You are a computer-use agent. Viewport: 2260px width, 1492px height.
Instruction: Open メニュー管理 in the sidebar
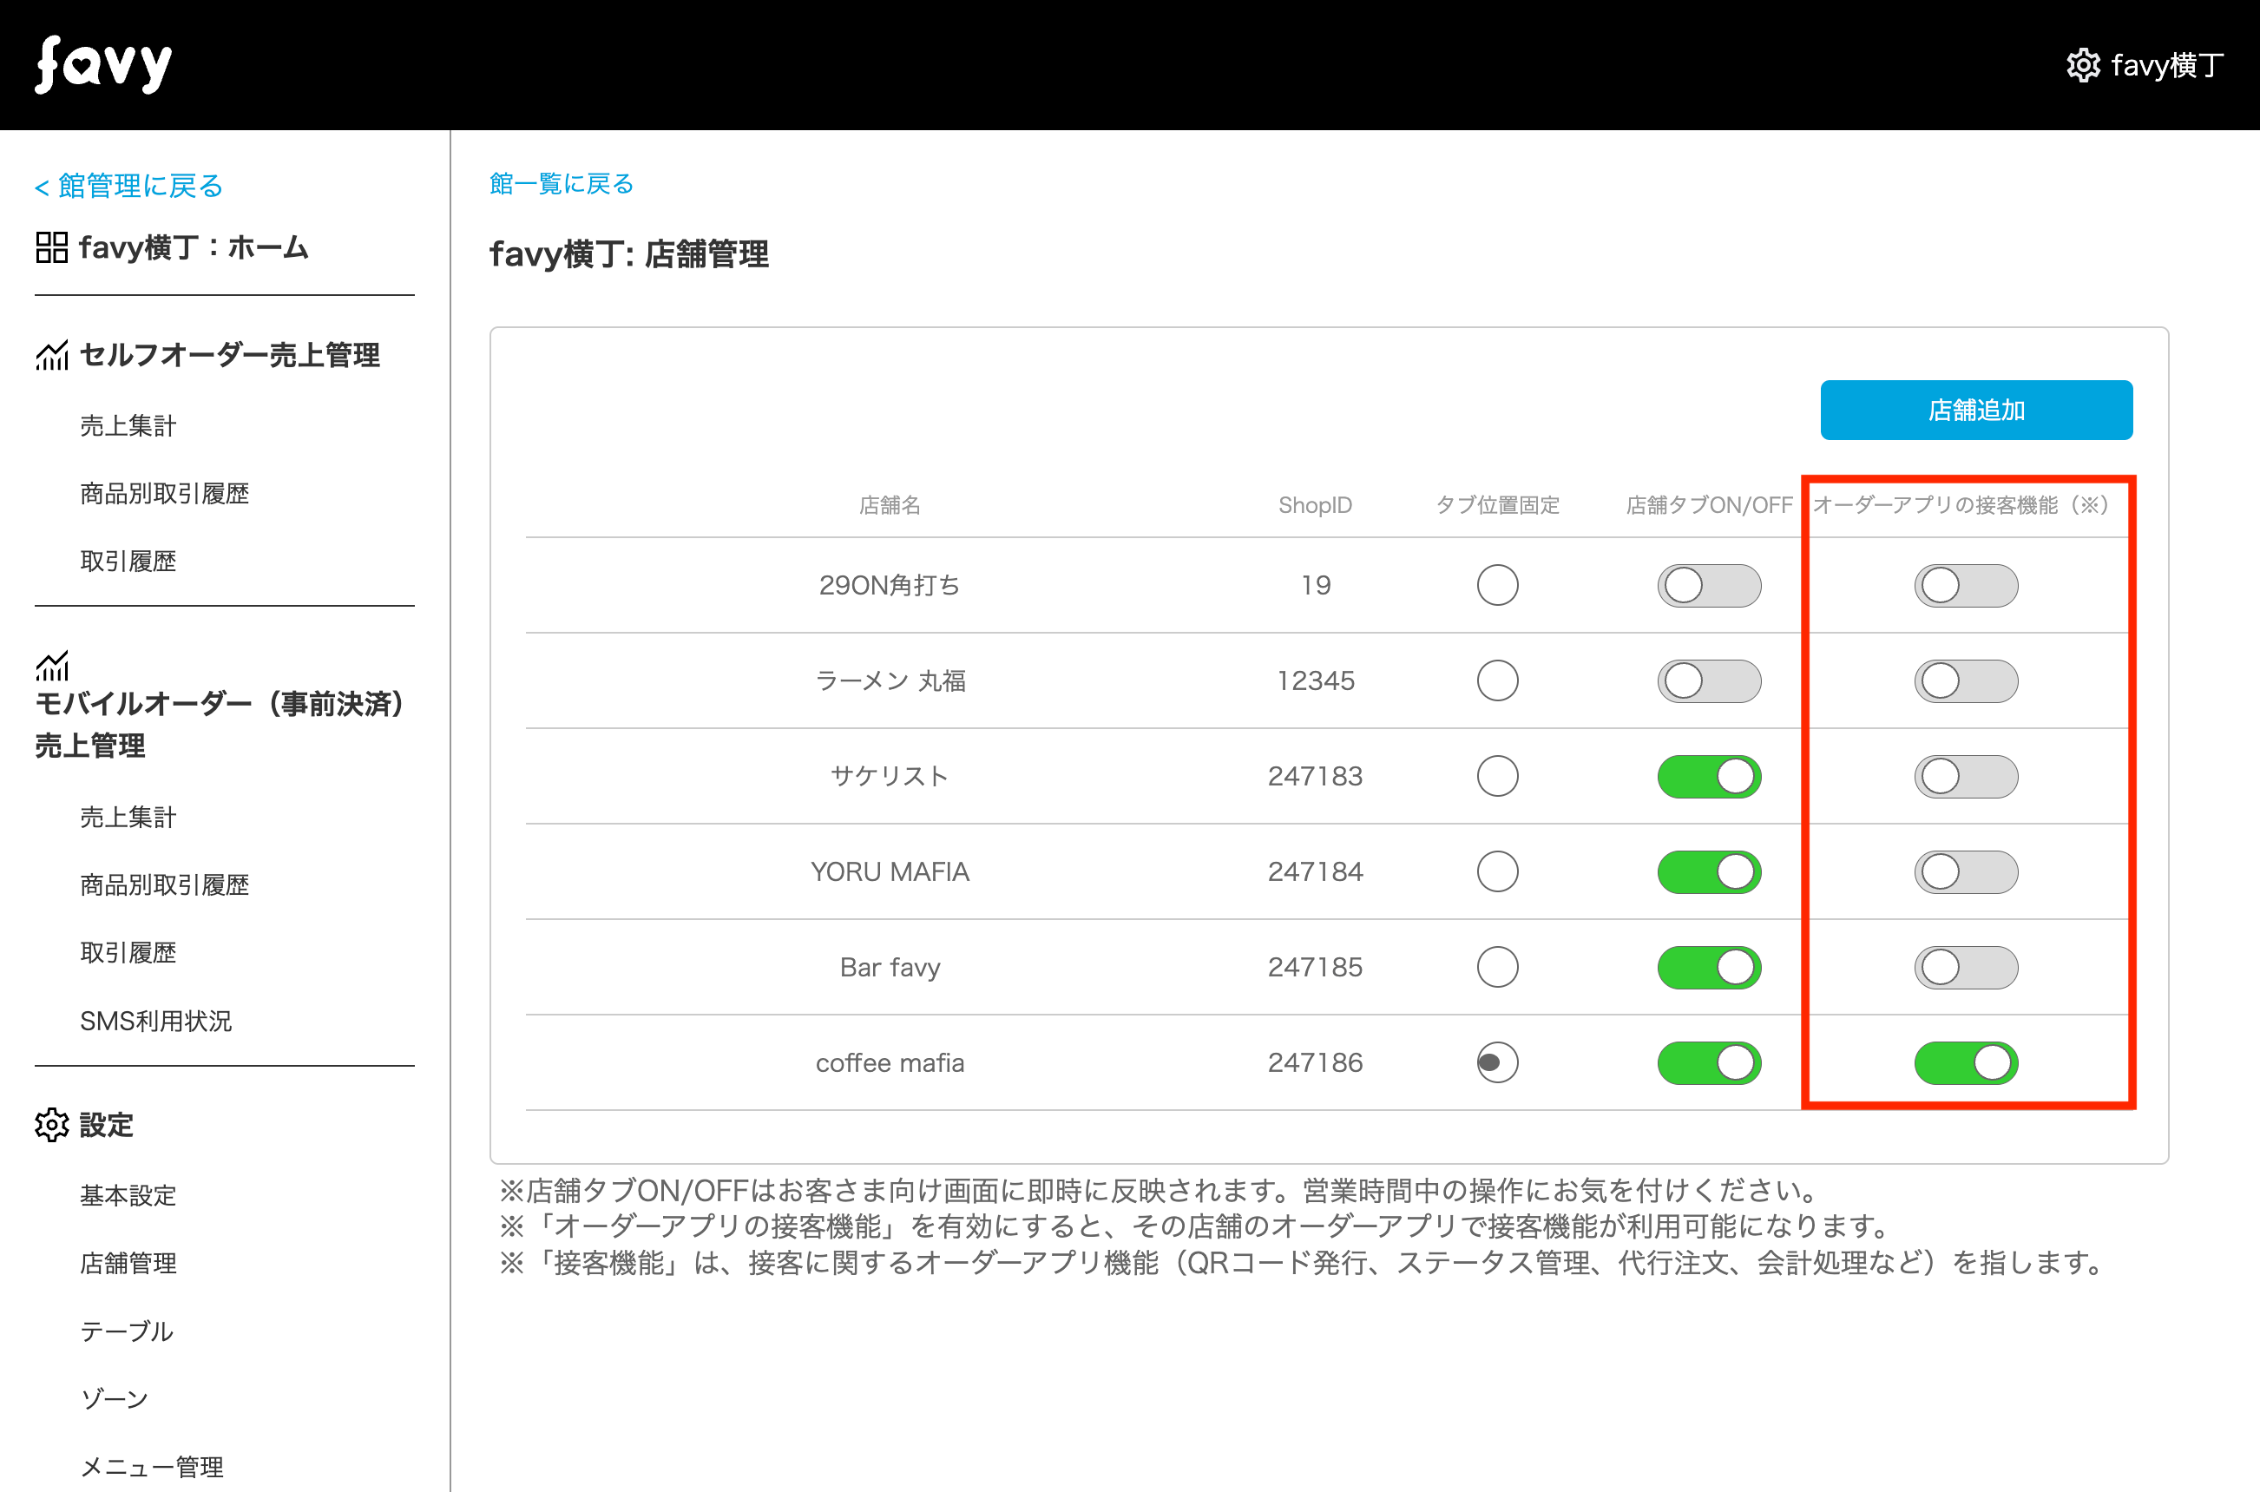[152, 1466]
